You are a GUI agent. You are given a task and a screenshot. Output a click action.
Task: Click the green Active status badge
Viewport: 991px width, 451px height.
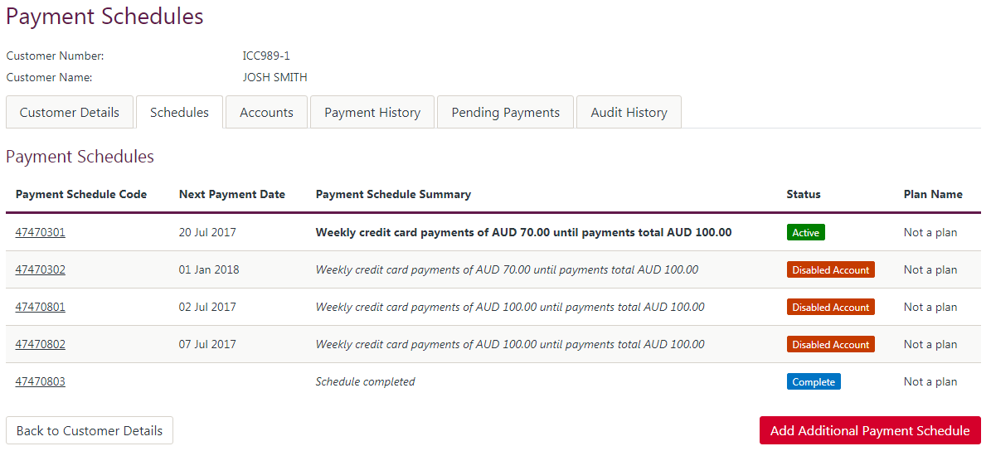(805, 233)
